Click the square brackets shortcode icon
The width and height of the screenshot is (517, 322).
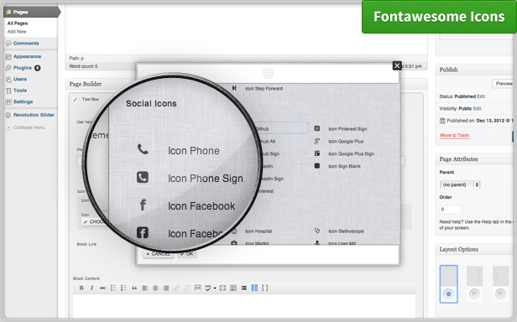click(x=264, y=288)
